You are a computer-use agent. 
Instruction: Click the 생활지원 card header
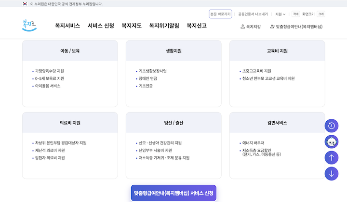[x=173, y=51]
